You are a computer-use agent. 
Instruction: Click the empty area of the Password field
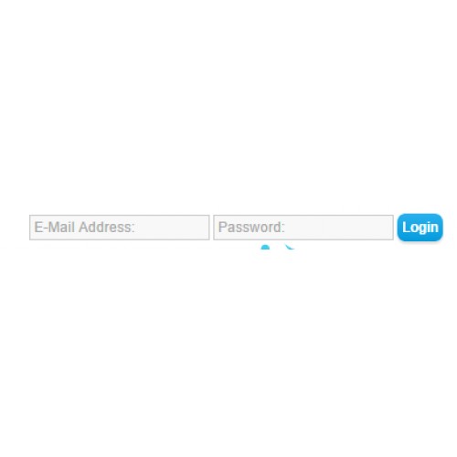(339, 228)
